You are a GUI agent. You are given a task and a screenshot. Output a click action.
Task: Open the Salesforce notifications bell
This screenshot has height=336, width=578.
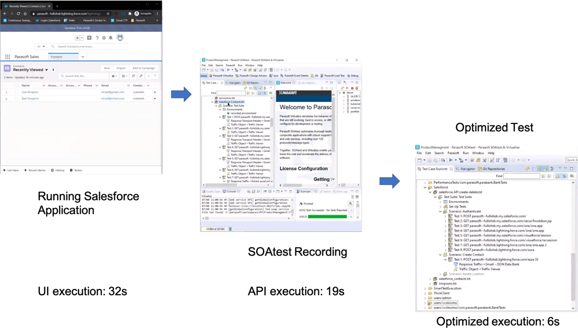point(111,38)
